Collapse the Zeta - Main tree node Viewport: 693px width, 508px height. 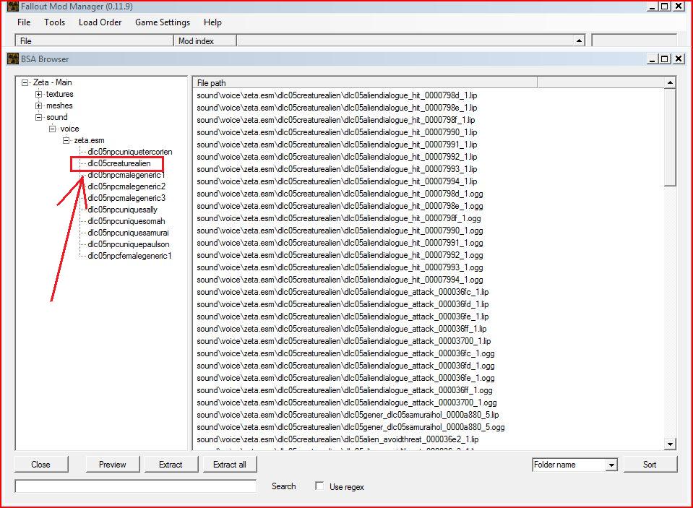[25, 82]
